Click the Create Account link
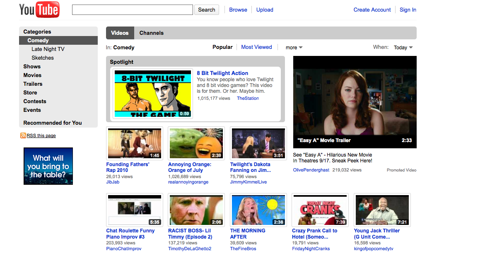The height and width of the screenshot is (256, 485). pyautogui.click(x=372, y=10)
